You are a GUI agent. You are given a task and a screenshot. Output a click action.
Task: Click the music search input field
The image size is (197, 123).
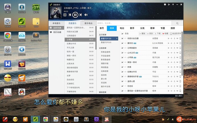(134, 23)
